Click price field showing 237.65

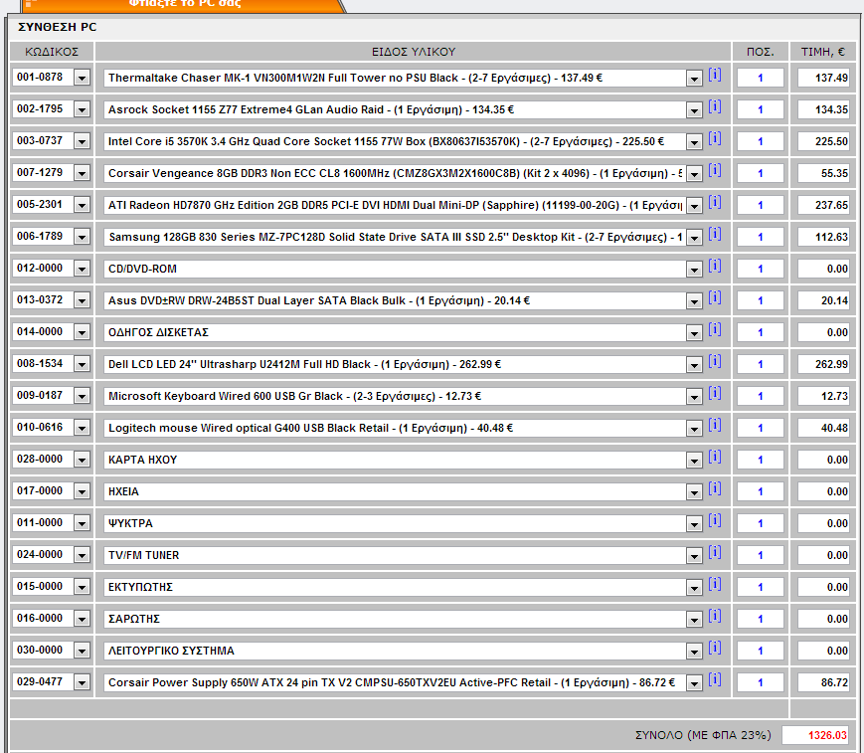(823, 205)
